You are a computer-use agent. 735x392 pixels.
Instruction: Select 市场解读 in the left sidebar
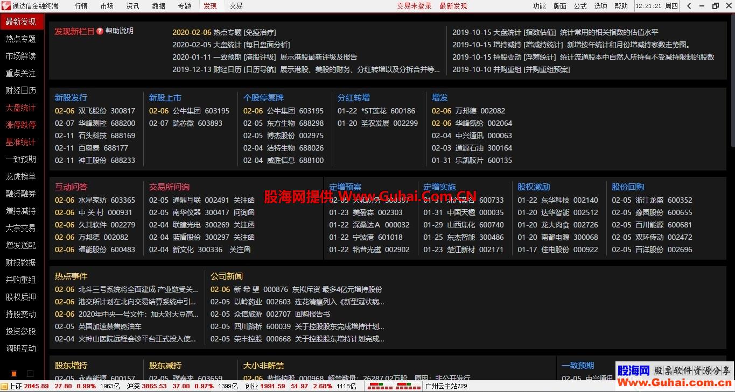21,56
